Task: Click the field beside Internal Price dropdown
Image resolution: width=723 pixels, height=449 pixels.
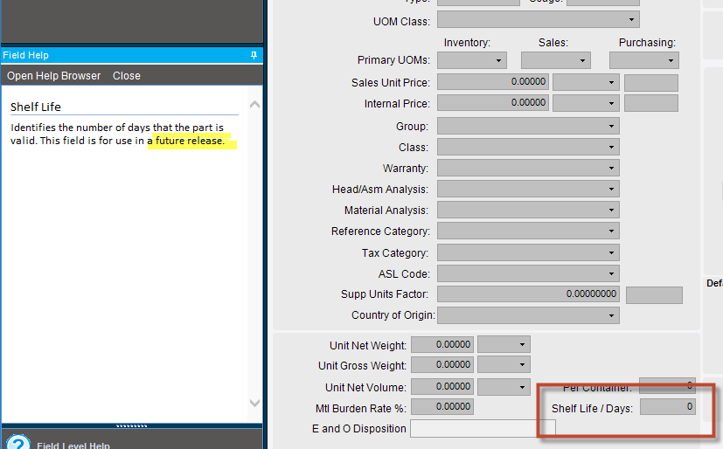Action: (x=651, y=103)
